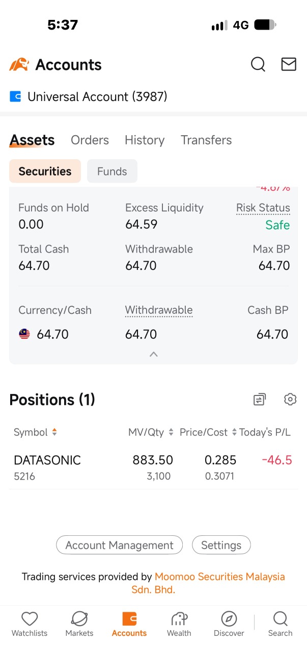Open search via magnifier icon in header

tap(258, 64)
